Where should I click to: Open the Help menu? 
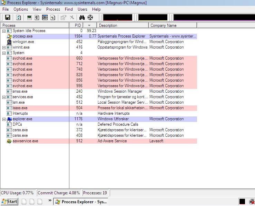coord(96,9)
